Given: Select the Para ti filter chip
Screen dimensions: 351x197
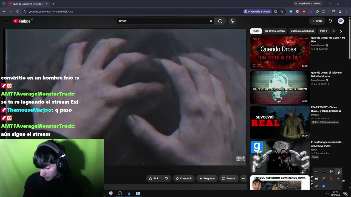Looking at the screenshot, I should 324,31.
